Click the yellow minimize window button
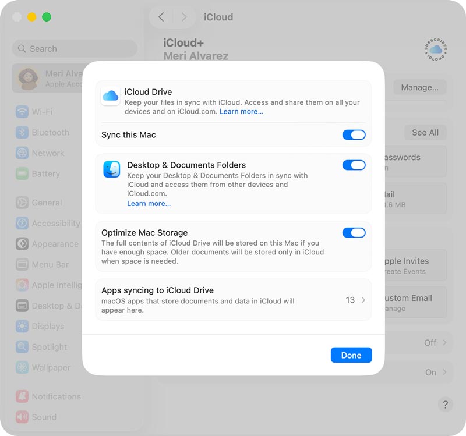 click(x=31, y=17)
